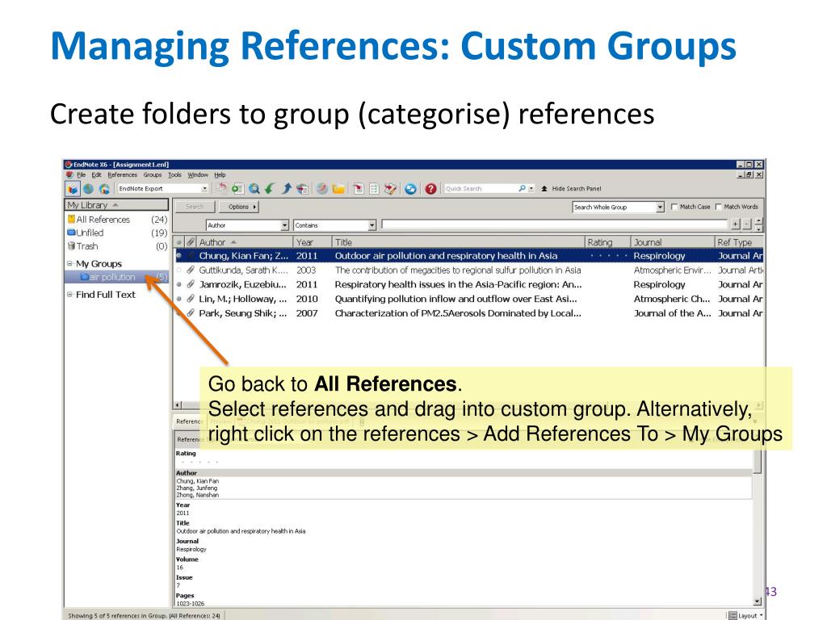The height and width of the screenshot is (620, 827).
Task: Click the Local Library Mode icon
Action: tap(73, 189)
